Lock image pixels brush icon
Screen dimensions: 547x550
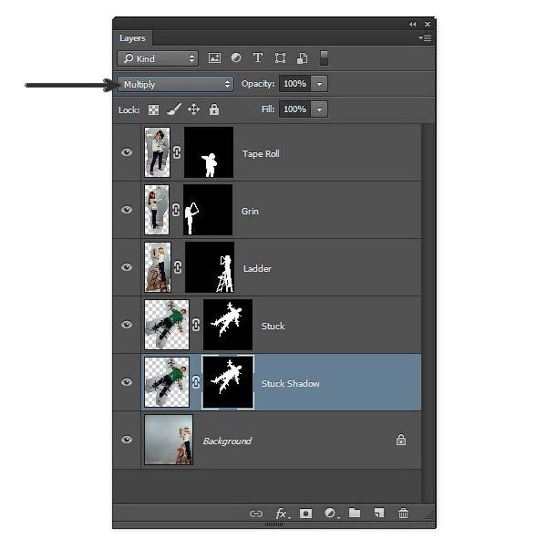174,109
